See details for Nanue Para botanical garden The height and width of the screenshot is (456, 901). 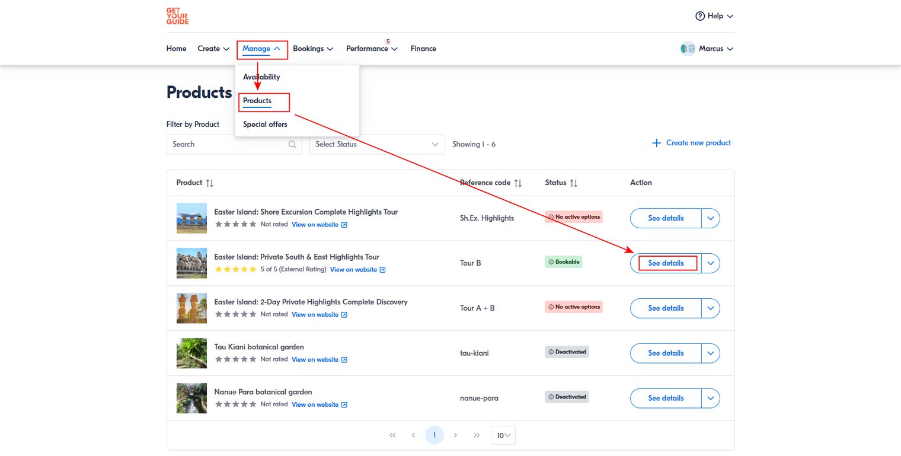coord(666,398)
